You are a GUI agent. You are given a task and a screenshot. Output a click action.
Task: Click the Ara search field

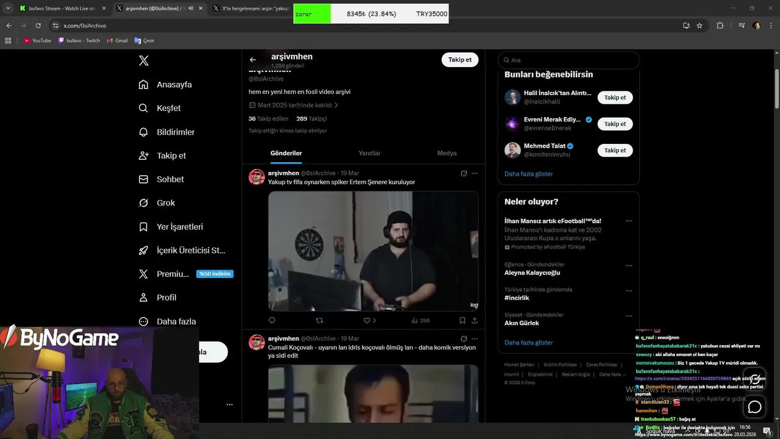[569, 60]
